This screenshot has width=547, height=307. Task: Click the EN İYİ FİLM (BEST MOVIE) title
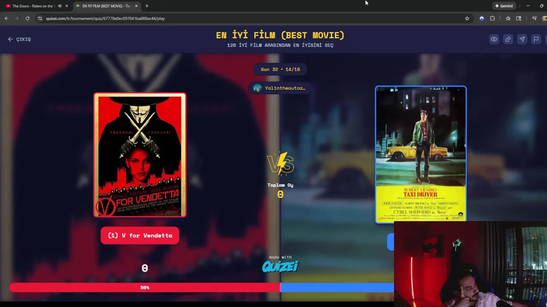tap(280, 35)
